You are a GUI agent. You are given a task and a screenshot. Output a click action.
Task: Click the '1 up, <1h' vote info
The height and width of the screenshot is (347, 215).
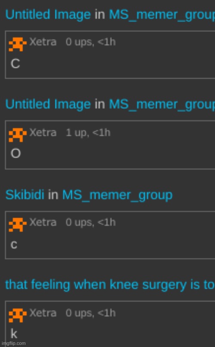(88, 133)
